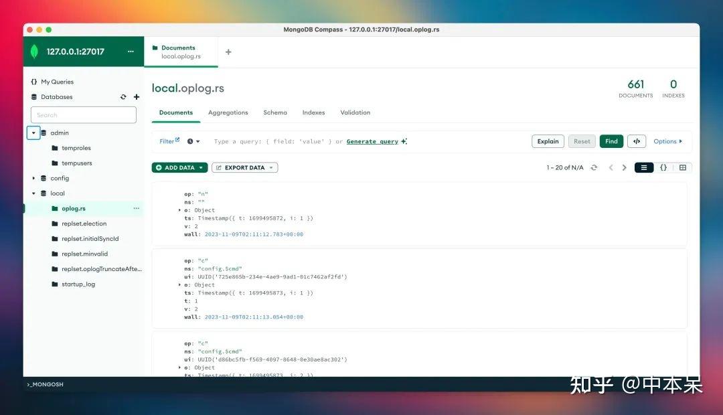The image size is (723, 415).
Task: Open a new tab with plus icon
Action: coord(228,52)
